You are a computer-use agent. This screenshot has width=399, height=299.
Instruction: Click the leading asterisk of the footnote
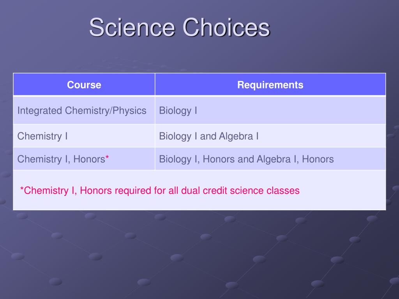coord(22,189)
